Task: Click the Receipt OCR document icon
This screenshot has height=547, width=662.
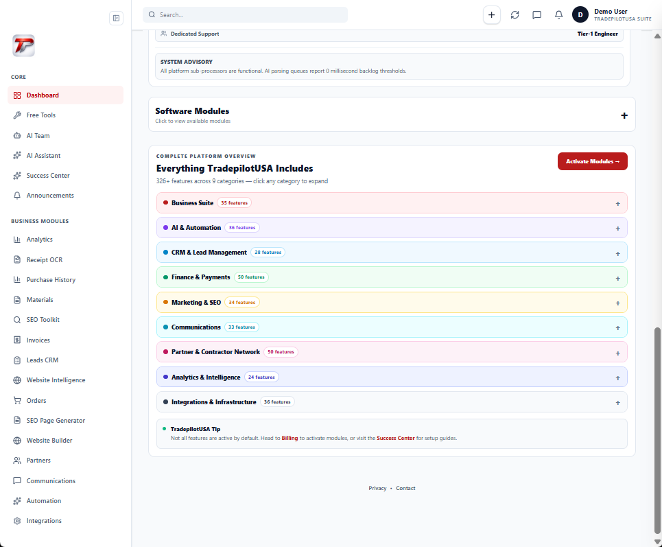Action: pyautogui.click(x=17, y=259)
